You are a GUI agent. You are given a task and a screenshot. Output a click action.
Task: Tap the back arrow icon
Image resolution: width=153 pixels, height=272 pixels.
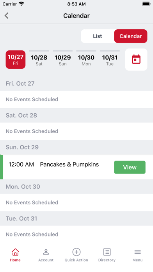tap(7, 16)
